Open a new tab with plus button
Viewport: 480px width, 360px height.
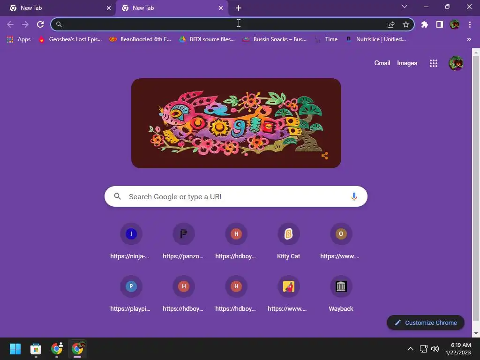[239, 8]
